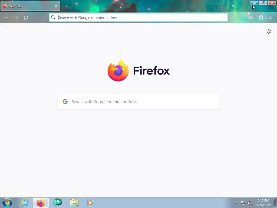Go back with the back arrow
Screen dimensions: 277x208
point(6,18)
